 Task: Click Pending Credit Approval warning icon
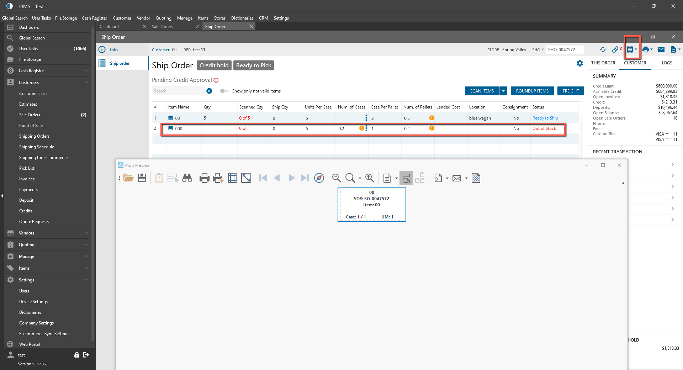point(216,80)
